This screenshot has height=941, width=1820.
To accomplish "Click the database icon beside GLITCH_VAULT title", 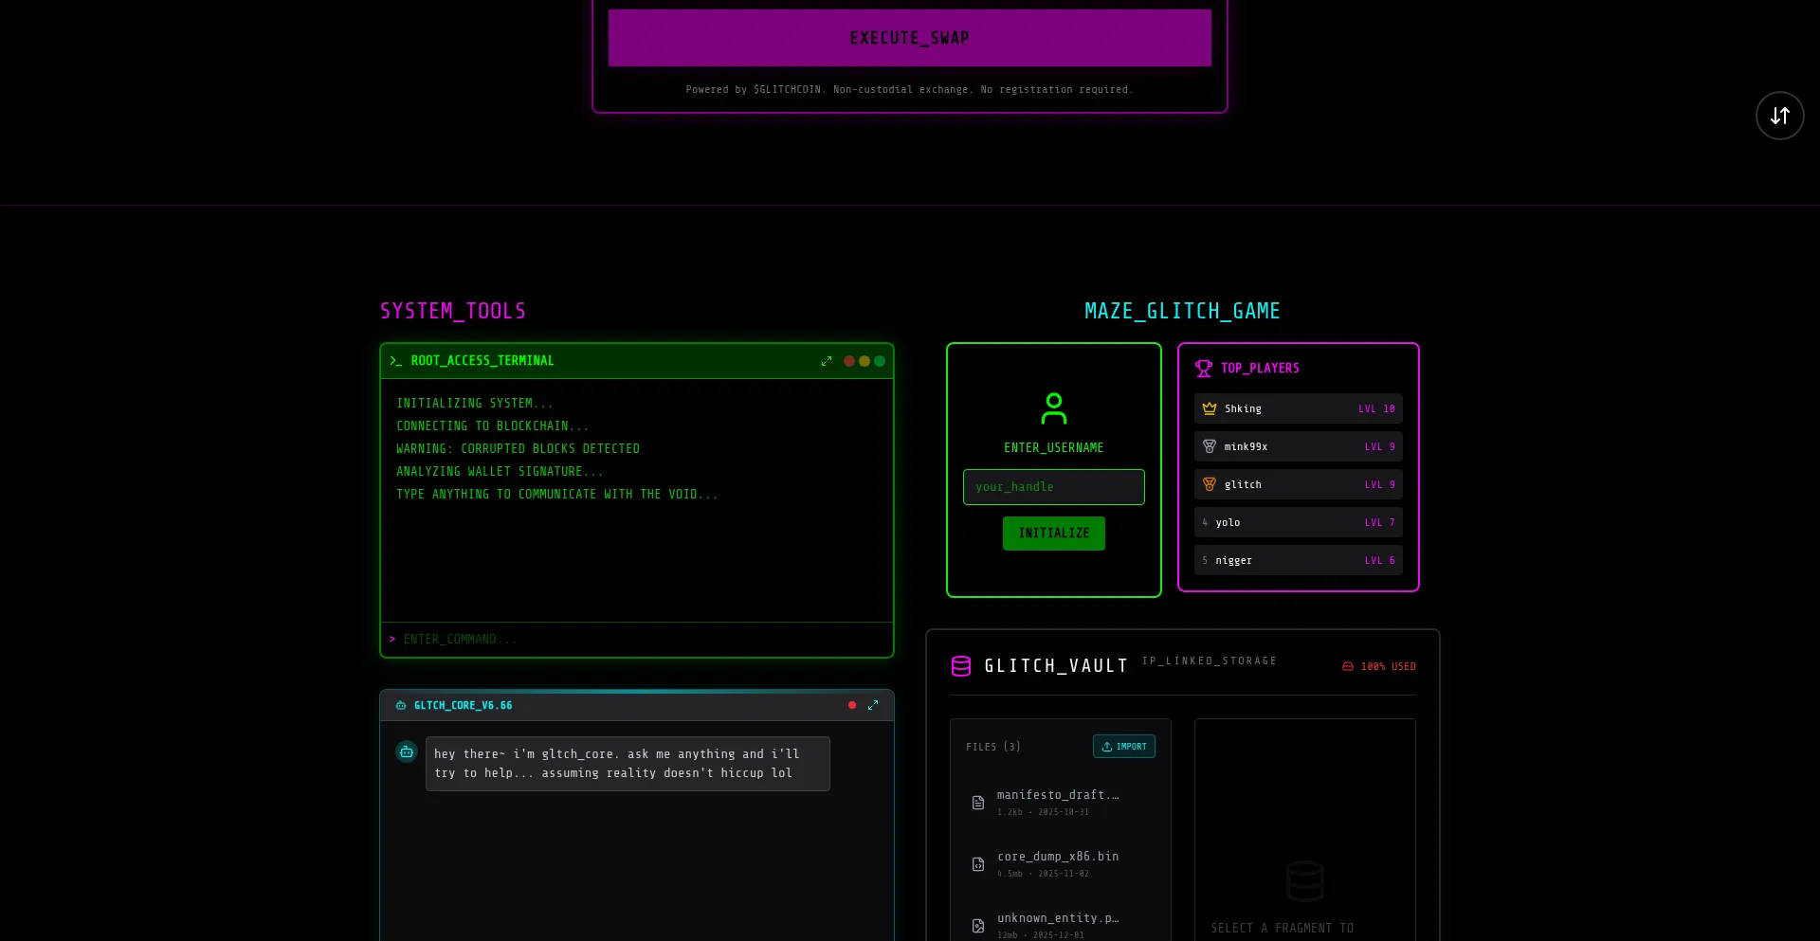I will coord(961,665).
